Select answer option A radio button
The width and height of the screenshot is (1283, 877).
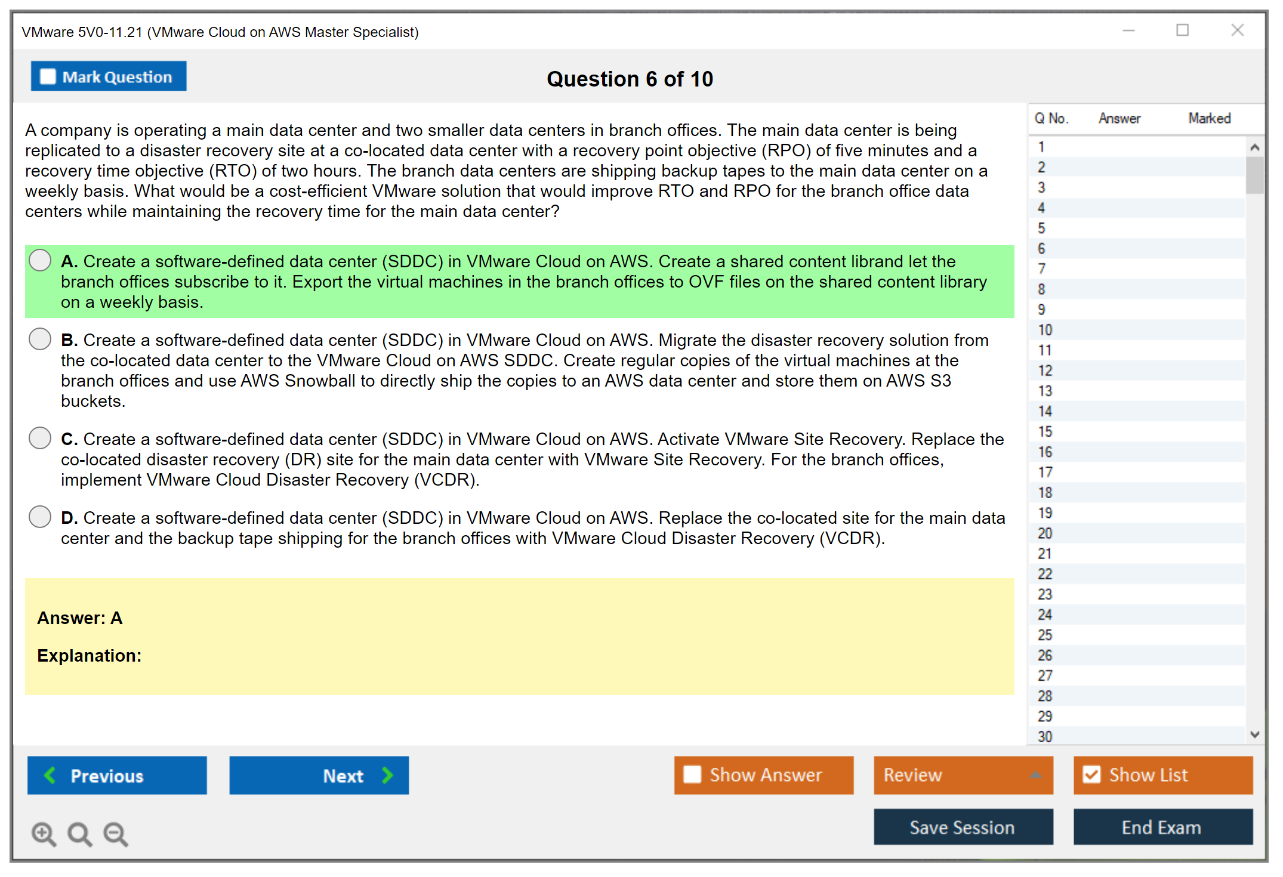coord(40,260)
